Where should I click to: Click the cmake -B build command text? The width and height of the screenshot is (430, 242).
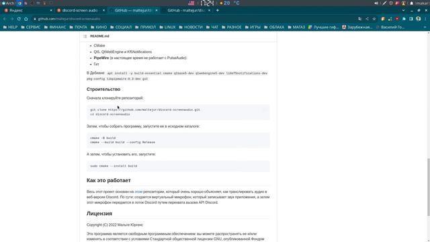point(103,138)
